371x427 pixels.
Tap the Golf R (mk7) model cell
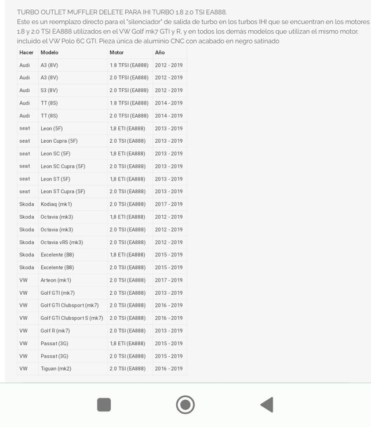[55, 331]
